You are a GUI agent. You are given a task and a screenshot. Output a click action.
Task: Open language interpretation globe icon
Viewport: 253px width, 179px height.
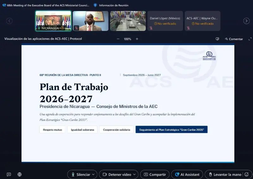pyautogui.click(x=20, y=174)
